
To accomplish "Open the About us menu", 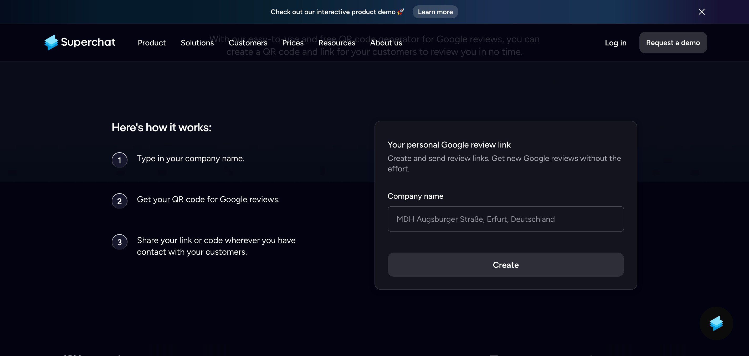I will 386,43.
